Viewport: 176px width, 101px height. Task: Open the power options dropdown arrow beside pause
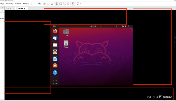click(35, 4)
